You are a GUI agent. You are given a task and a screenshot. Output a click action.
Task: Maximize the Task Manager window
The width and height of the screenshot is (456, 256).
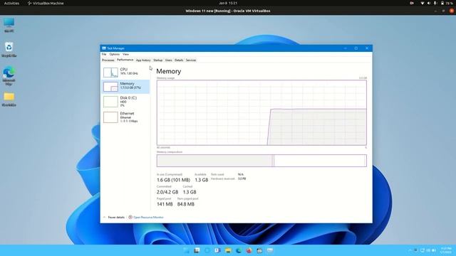[x=356, y=48]
